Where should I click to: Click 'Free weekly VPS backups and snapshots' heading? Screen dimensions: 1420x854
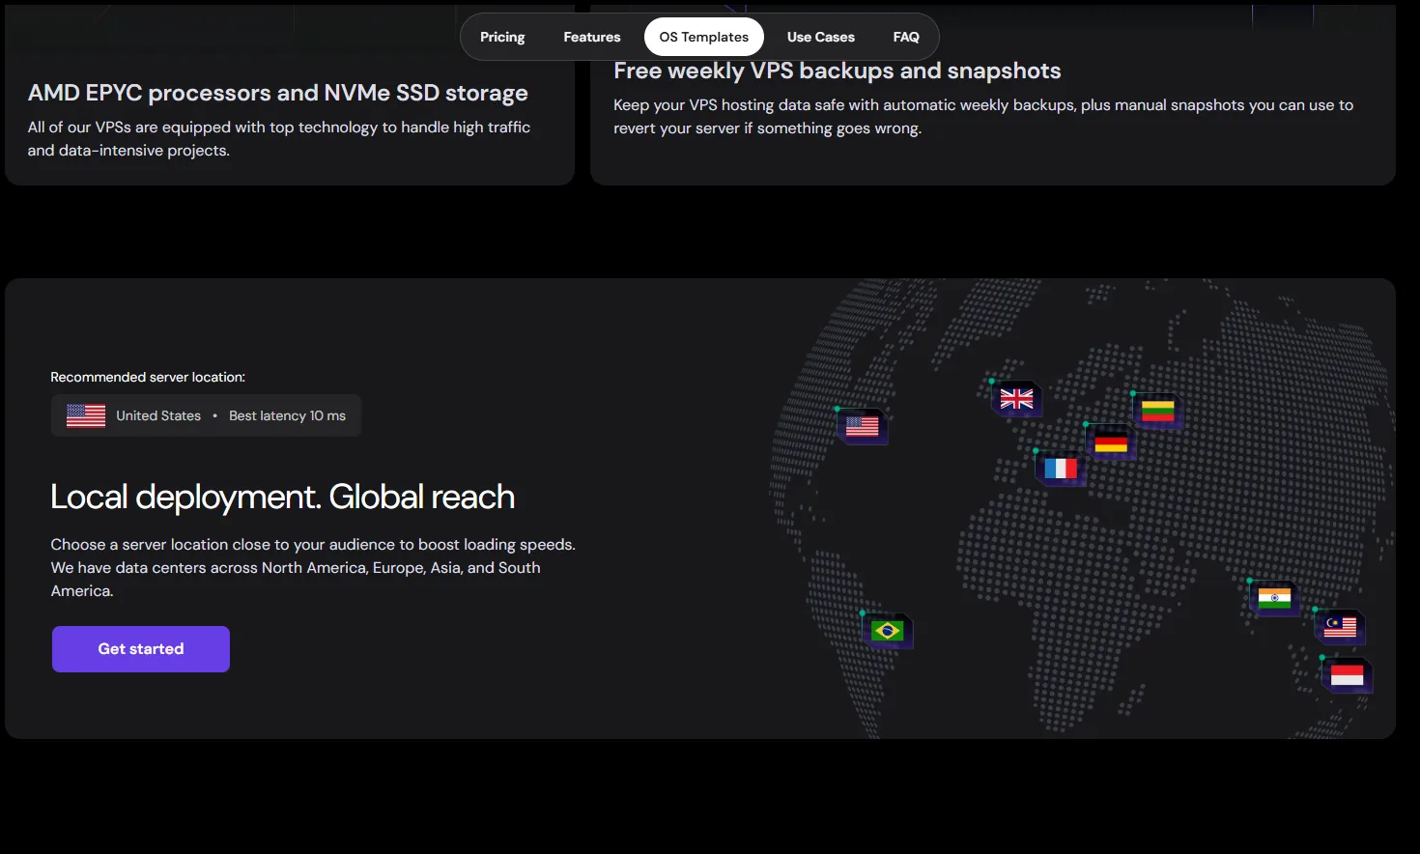click(x=838, y=71)
